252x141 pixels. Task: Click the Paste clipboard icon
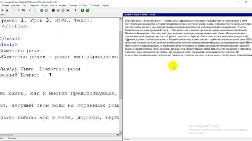click(x=23, y=10)
